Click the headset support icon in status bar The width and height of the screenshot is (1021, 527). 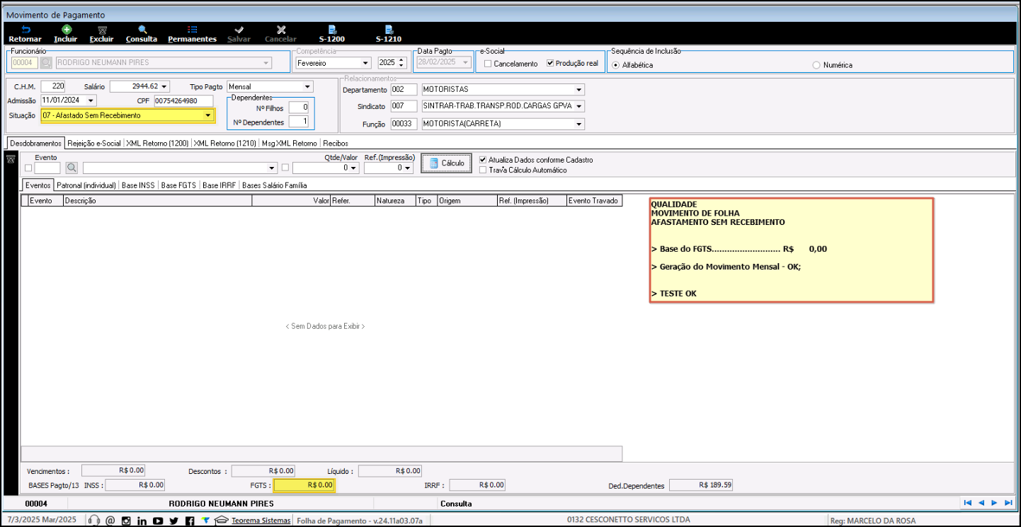pos(93,521)
